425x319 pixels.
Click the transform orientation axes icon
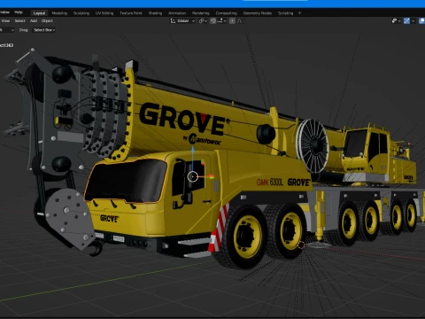[x=173, y=21]
